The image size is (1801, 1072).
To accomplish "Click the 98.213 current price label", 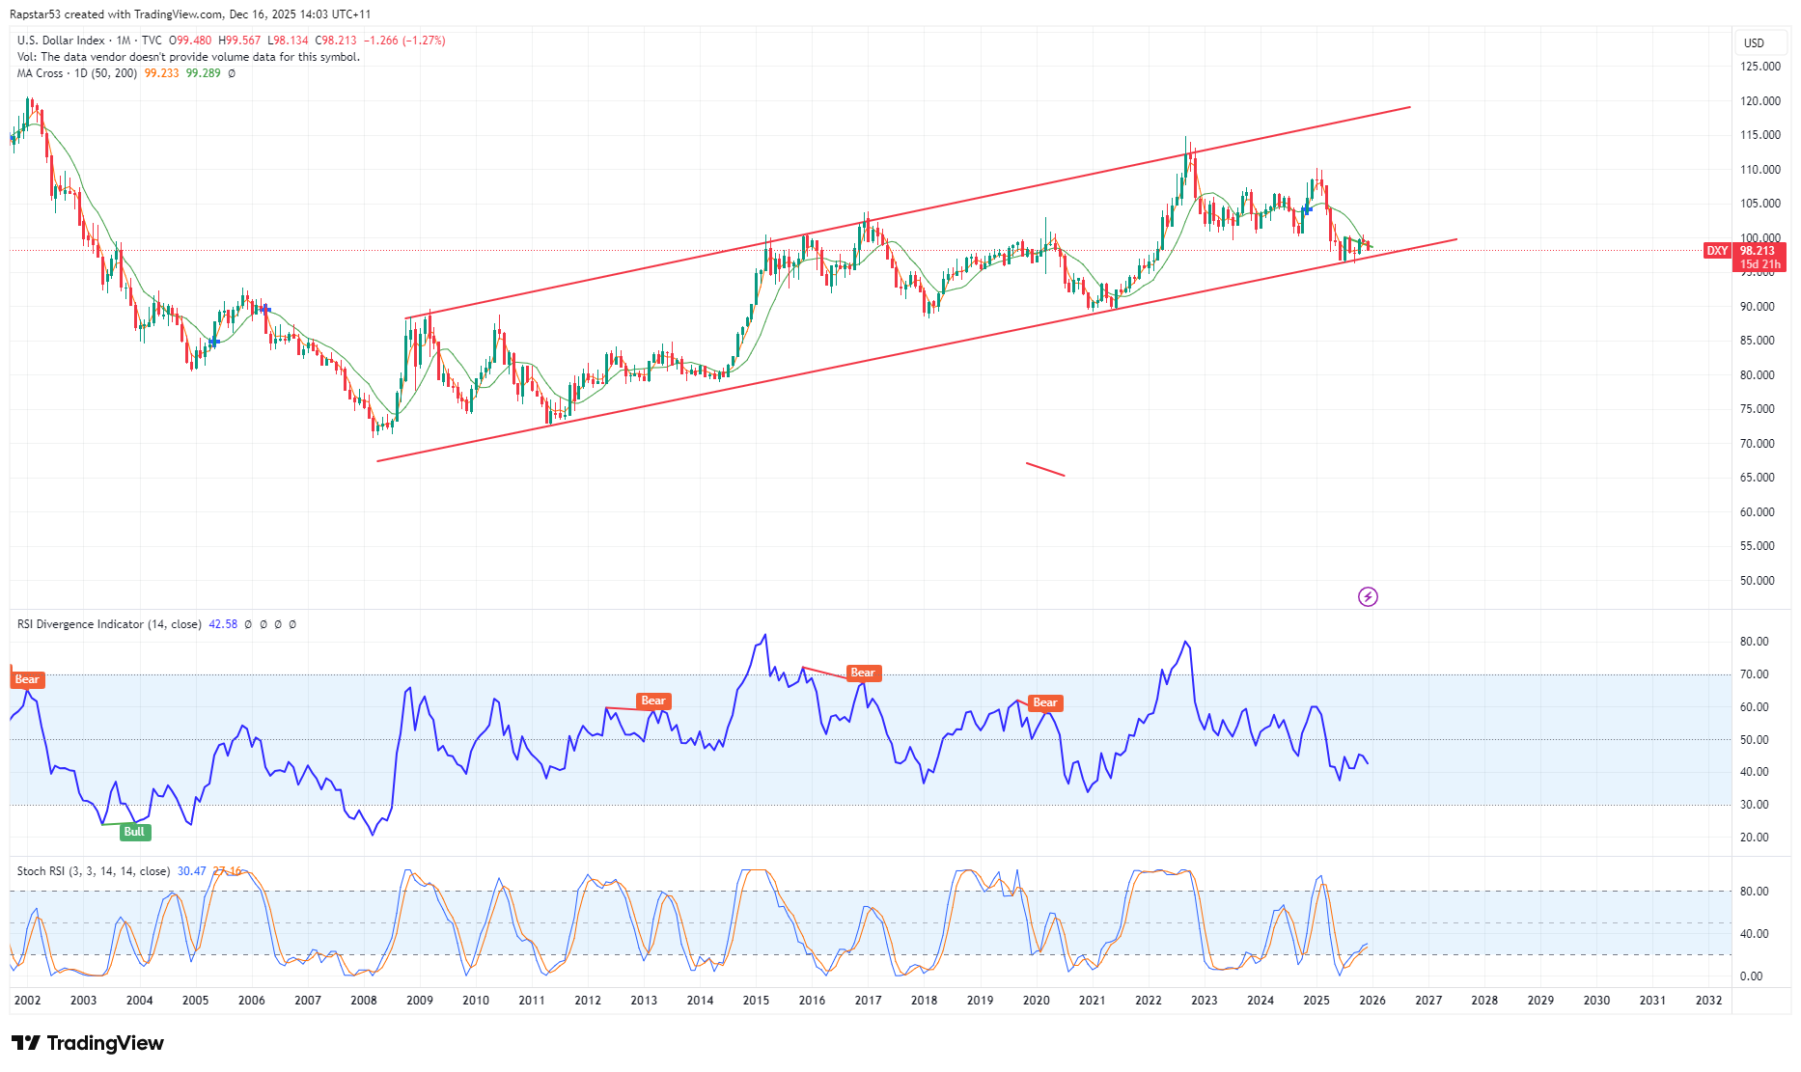I will tap(1759, 251).
